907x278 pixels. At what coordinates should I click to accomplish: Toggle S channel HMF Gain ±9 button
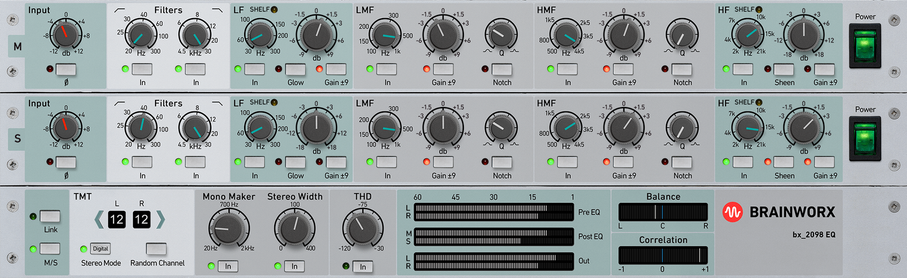pos(623,163)
